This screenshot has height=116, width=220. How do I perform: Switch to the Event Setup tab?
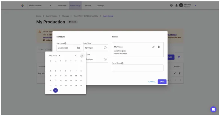coord(75,5)
